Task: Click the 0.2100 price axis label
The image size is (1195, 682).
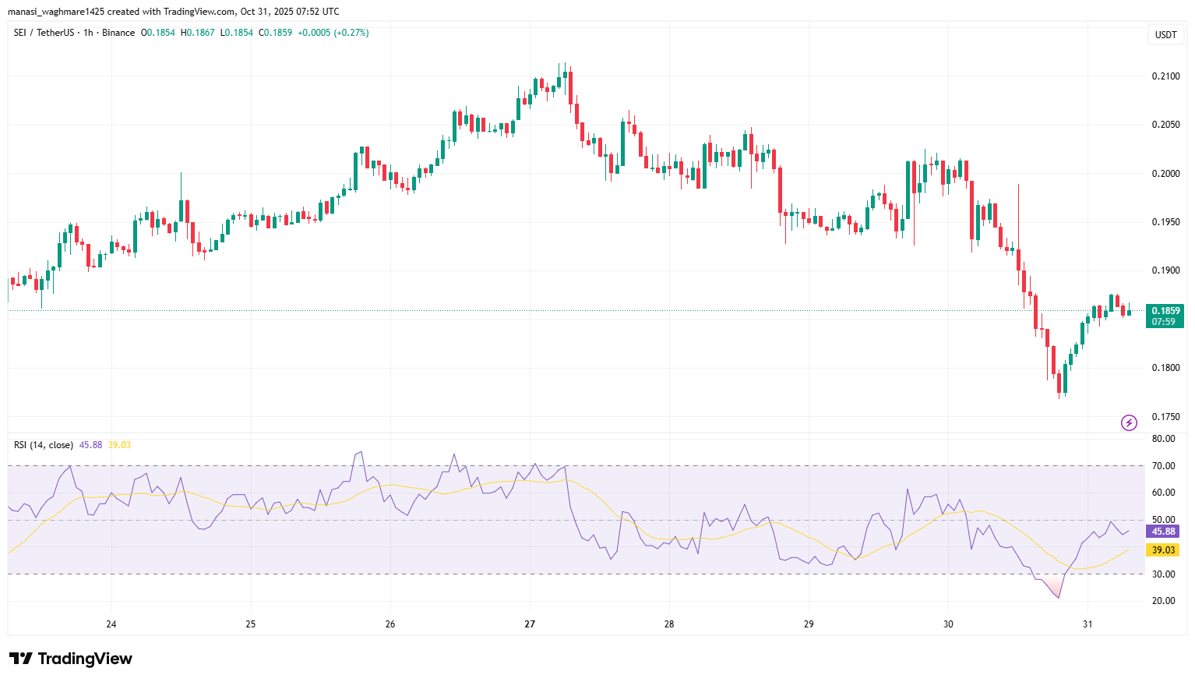Action: click(1165, 76)
